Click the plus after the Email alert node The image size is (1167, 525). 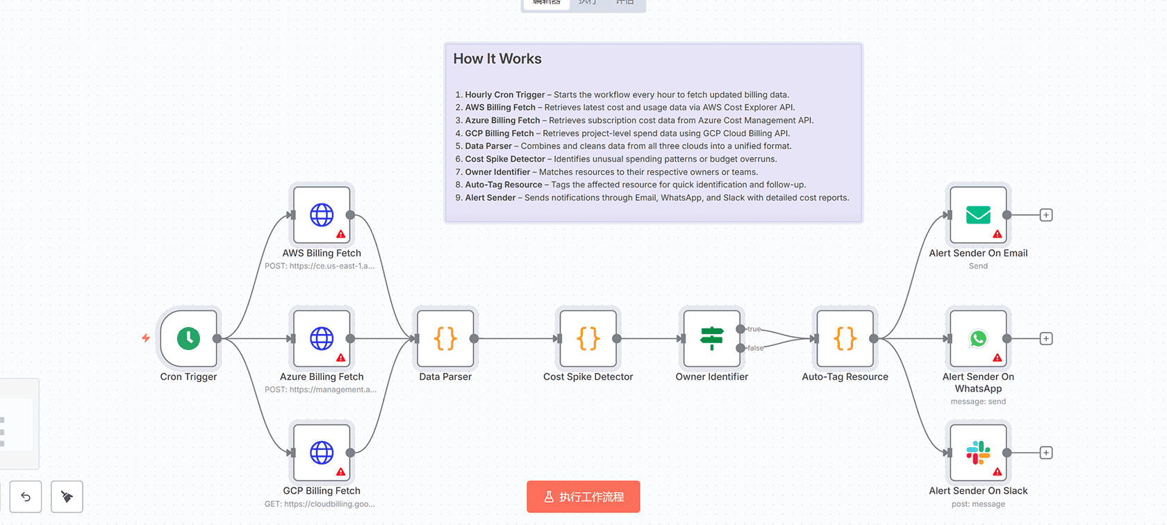pyautogui.click(x=1046, y=215)
